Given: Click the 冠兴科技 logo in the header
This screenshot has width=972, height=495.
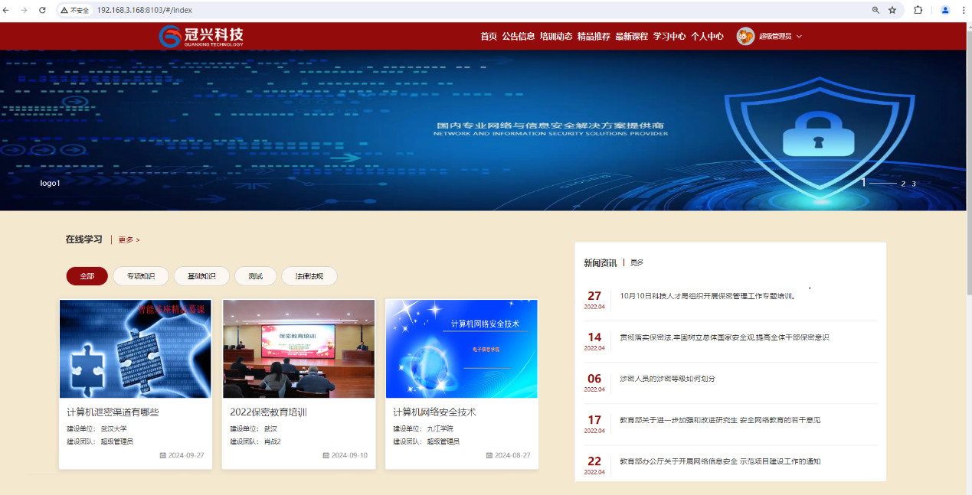Looking at the screenshot, I should (201, 36).
